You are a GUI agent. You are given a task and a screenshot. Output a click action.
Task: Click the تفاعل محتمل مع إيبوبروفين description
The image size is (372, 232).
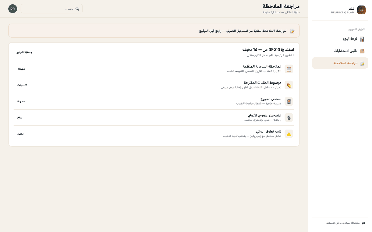pos(252,136)
